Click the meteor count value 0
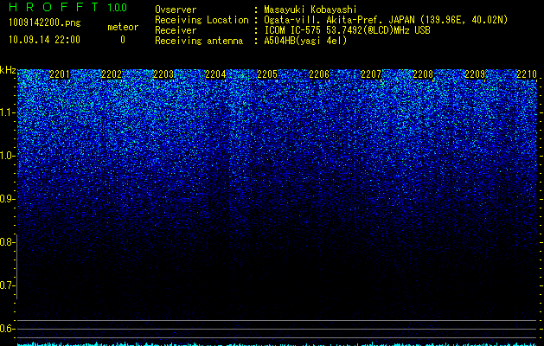 coord(123,40)
